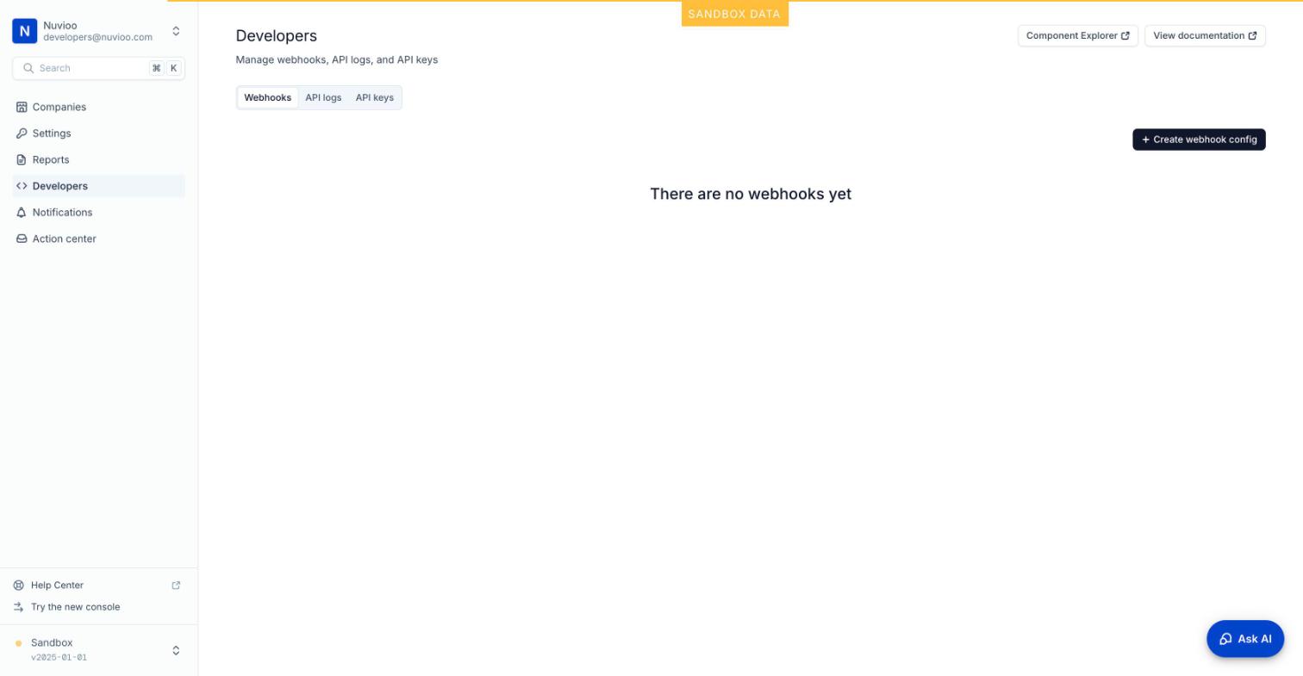Viewport: 1303px width, 676px height.
Task: Click the SANDBOX DATA banner label
Action: tap(734, 14)
